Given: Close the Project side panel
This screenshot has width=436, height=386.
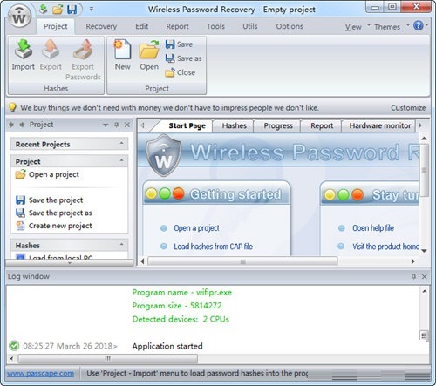Looking at the screenshot, I should [x=127, y=125].
